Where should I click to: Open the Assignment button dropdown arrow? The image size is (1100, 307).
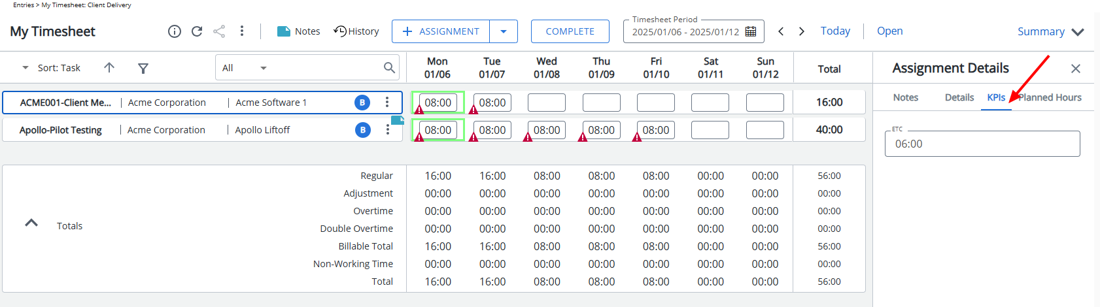[x=504, y=31]
